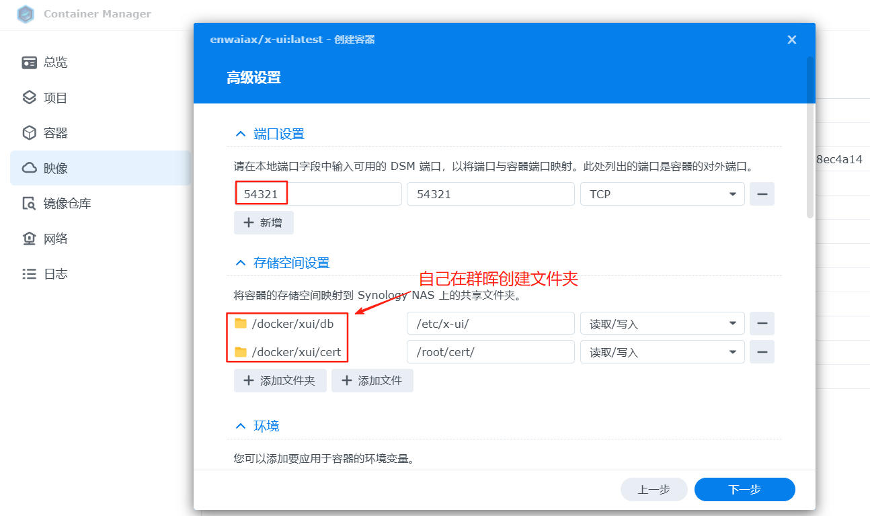Click the local port 54321 input field
The width and height of the screenshot is (870, 516).
(318, 194)
